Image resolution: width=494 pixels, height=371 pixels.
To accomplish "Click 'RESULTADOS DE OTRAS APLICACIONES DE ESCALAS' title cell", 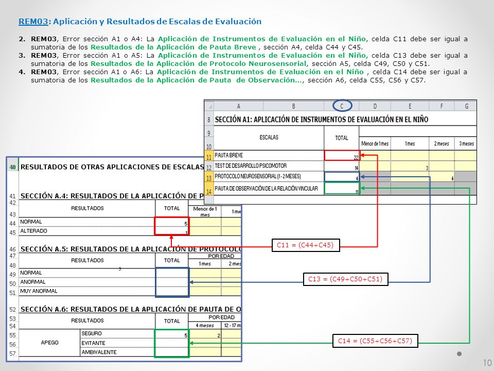I will pos(112,167).
